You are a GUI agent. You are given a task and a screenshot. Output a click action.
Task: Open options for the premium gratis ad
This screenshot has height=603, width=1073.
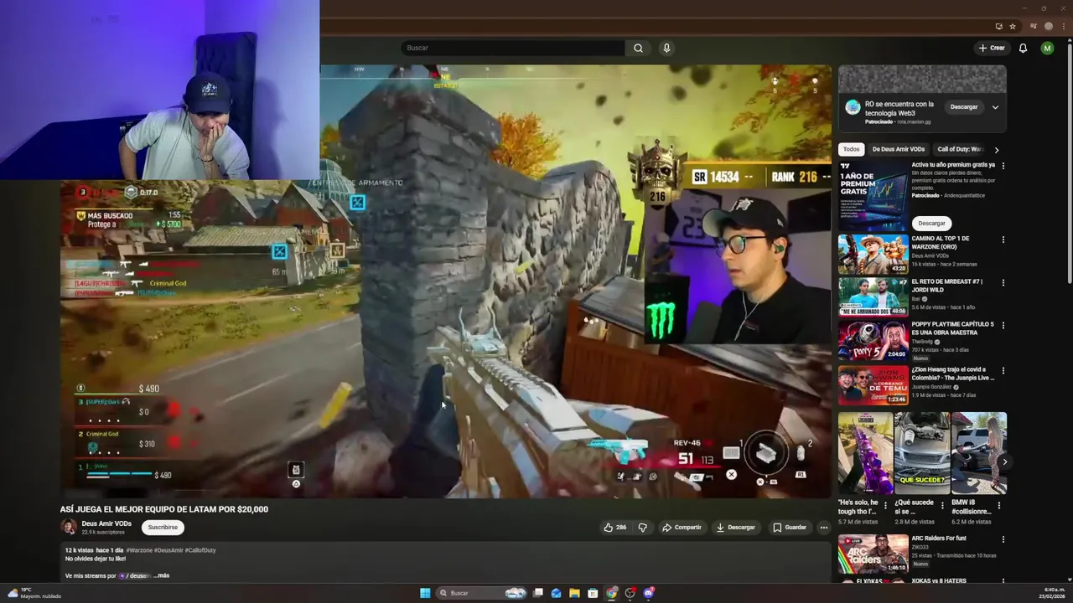tap(1003, 166)
